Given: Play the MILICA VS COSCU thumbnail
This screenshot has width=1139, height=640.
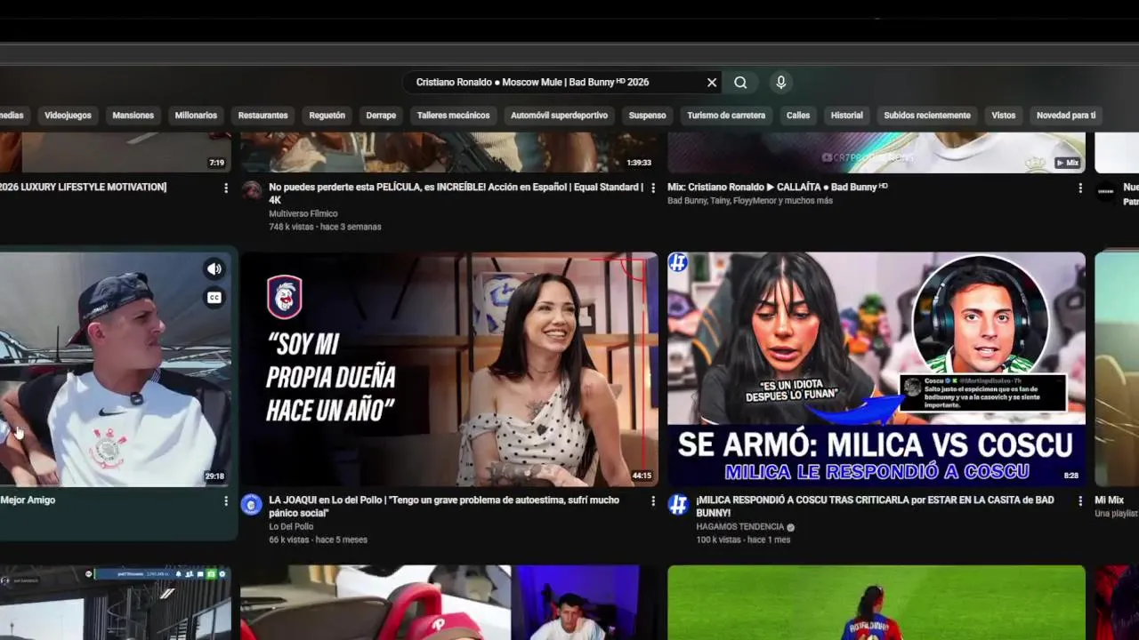Looking at the screenshot, I should click(876, 369).
